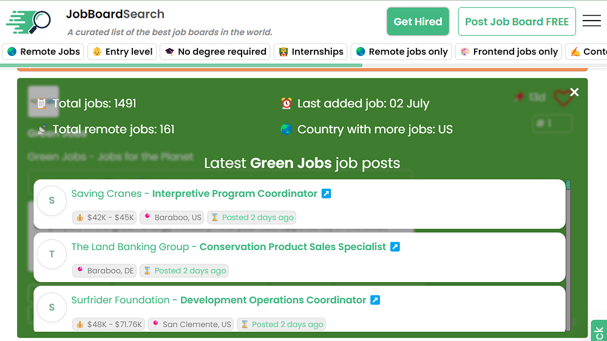Select the Frontend jobs only filter
Screen dimensions: 607x341
pyautogui.click(x=508, y=52)
